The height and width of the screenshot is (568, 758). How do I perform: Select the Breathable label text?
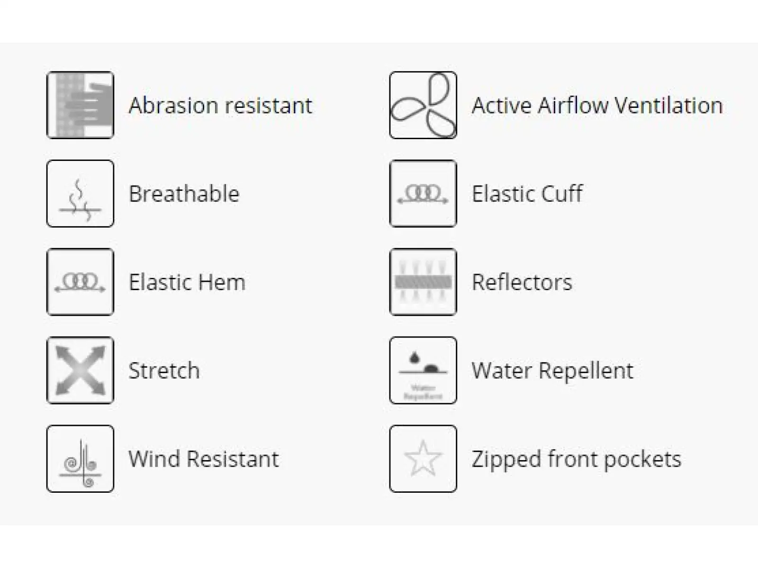pos(184,194)
